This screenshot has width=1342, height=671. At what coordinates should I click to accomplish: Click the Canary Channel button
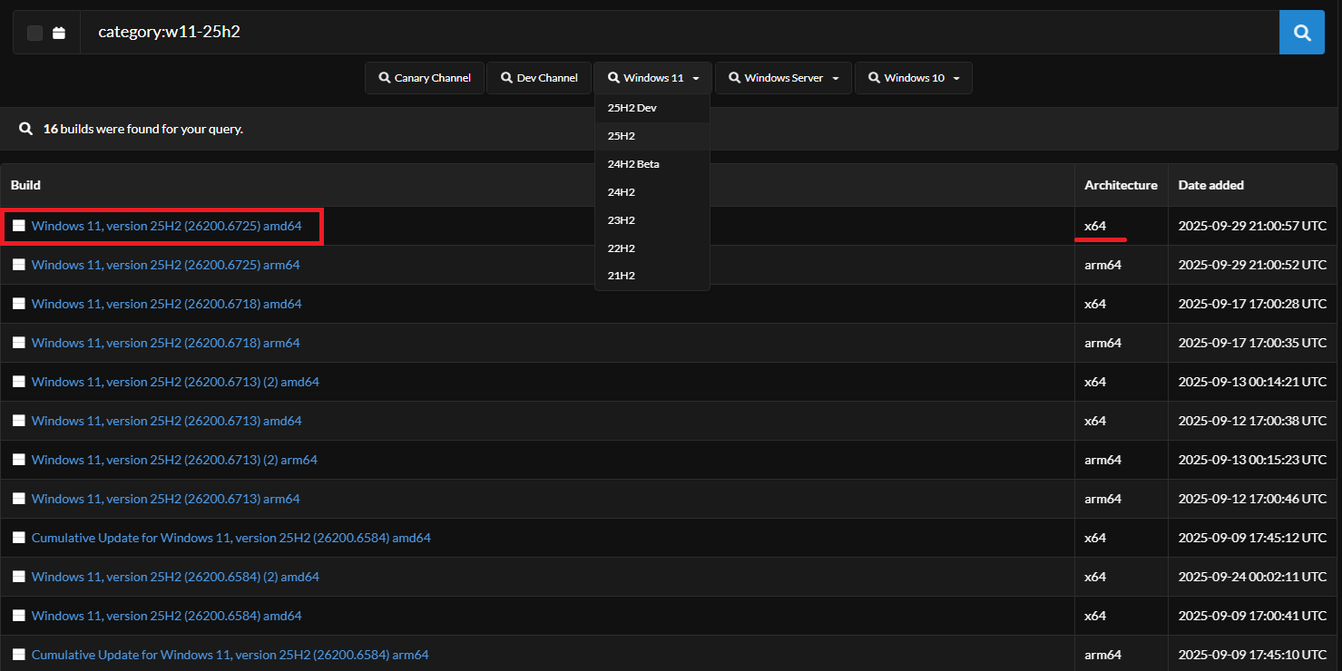pos(425,78)
